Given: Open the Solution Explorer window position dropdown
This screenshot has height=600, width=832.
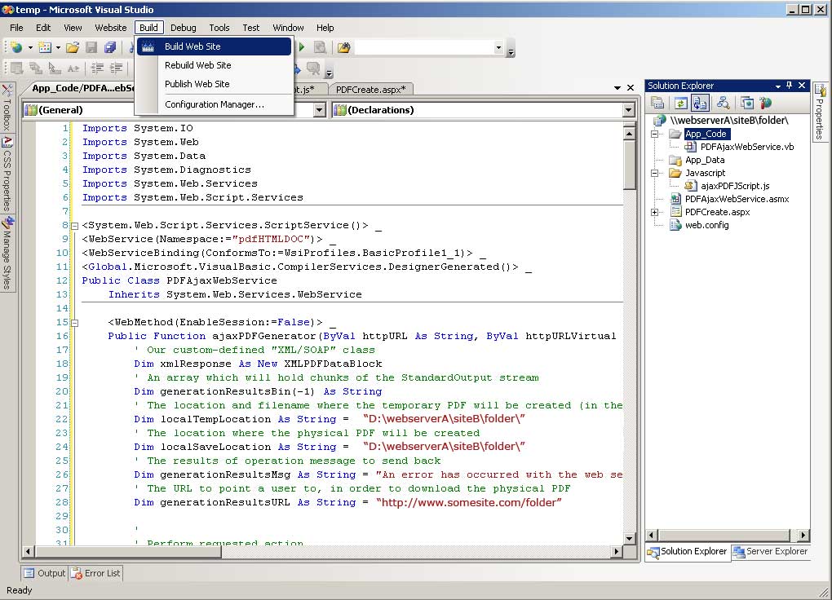Looking at the screenshot, I should point(778,86).
